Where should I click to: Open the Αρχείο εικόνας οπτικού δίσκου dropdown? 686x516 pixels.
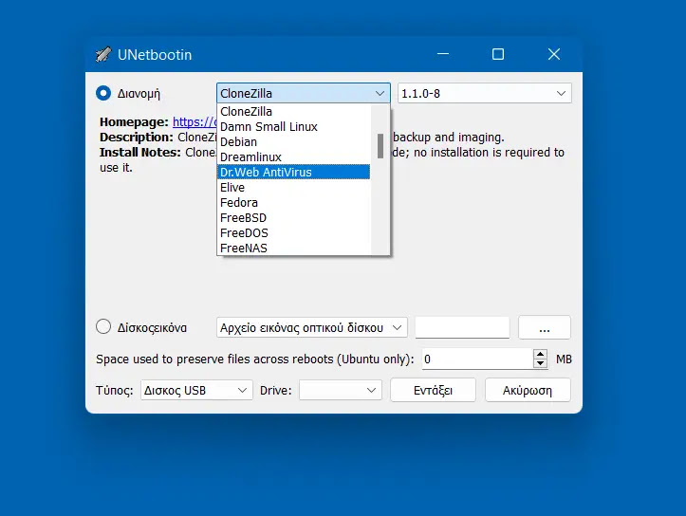[312, 327]
